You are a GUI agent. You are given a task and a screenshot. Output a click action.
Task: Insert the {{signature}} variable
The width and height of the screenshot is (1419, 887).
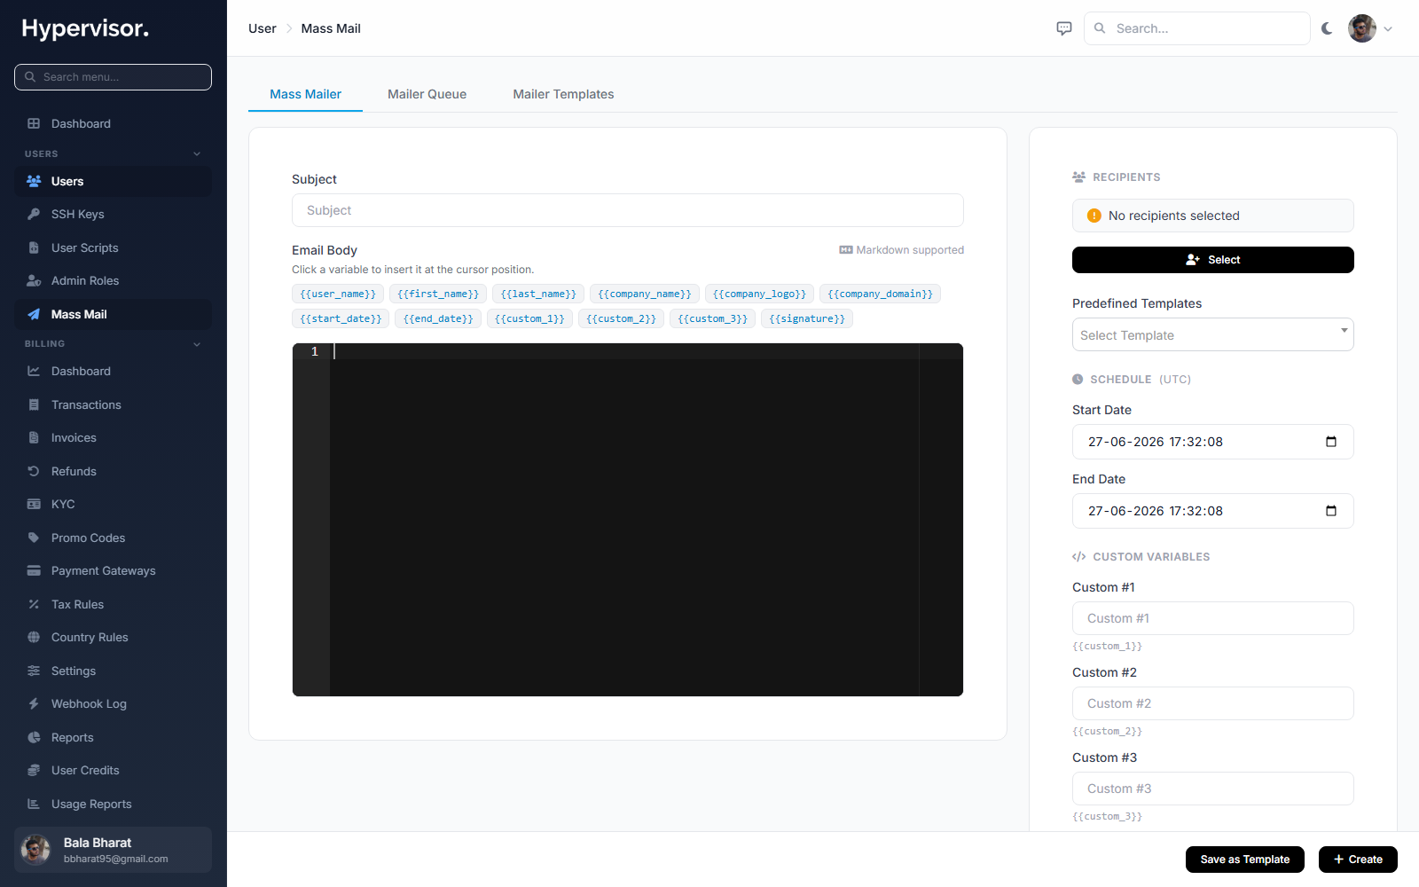tap(807, 318)
